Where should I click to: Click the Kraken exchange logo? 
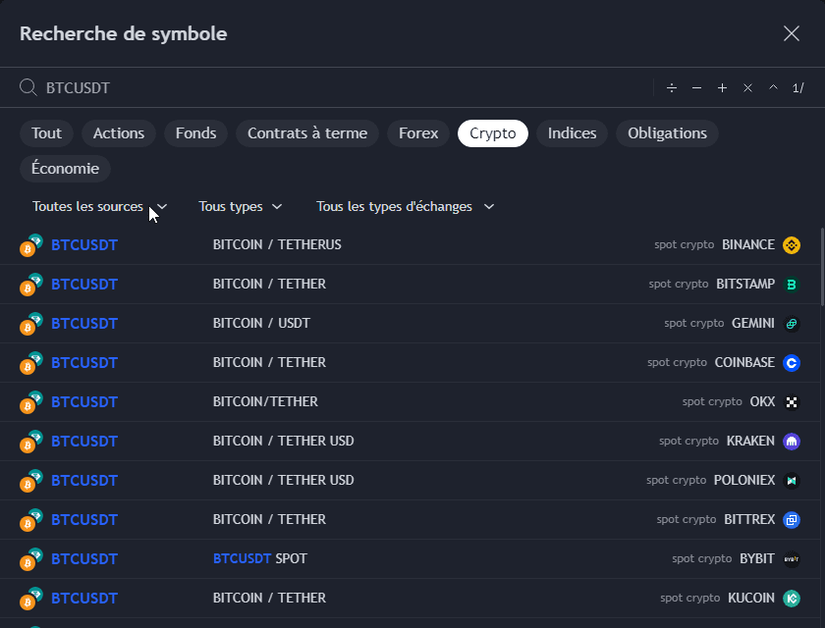(792, 442)
